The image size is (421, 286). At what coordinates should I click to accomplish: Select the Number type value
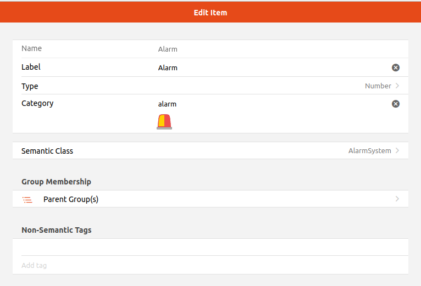pos(378,86)
